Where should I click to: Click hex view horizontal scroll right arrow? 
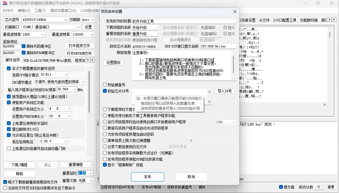[x=324, y=105]
